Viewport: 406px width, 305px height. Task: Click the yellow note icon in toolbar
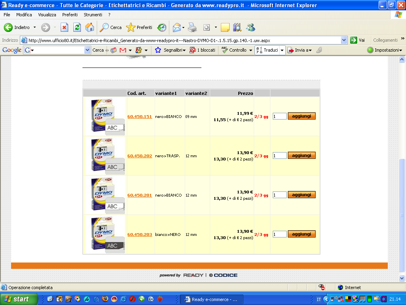225,27
